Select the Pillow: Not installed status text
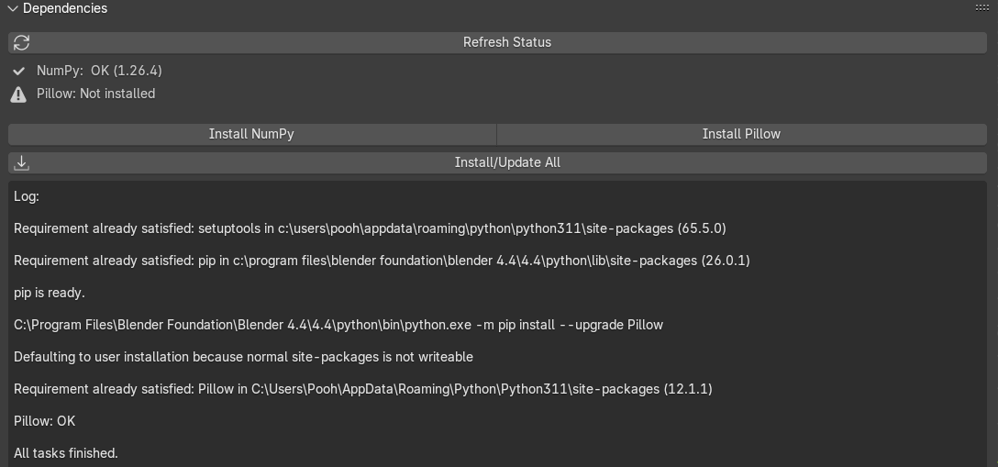The image size is (998, 467). (95, 94)
